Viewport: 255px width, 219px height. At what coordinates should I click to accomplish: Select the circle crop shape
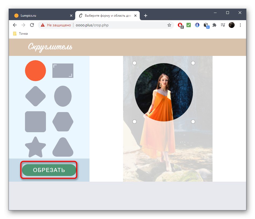point(35,71)
